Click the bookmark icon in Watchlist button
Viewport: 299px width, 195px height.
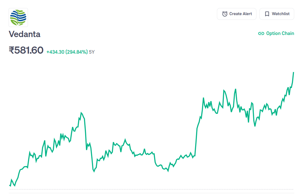click(x=267, y=14)
